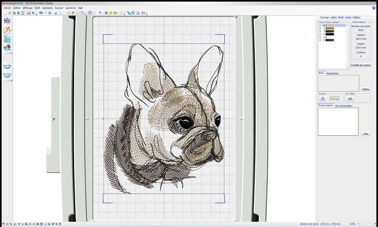Select the Presse-papiers tab

point(326,105)
